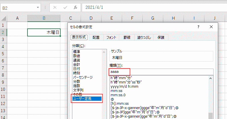Click scroll up arrow of format list
This screenshot has height=119, width=227.
[x=211, y=78]
